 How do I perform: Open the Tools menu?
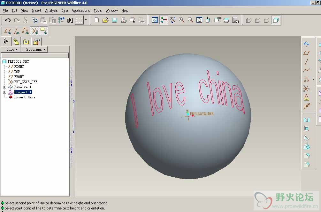(x=98, y=11)
